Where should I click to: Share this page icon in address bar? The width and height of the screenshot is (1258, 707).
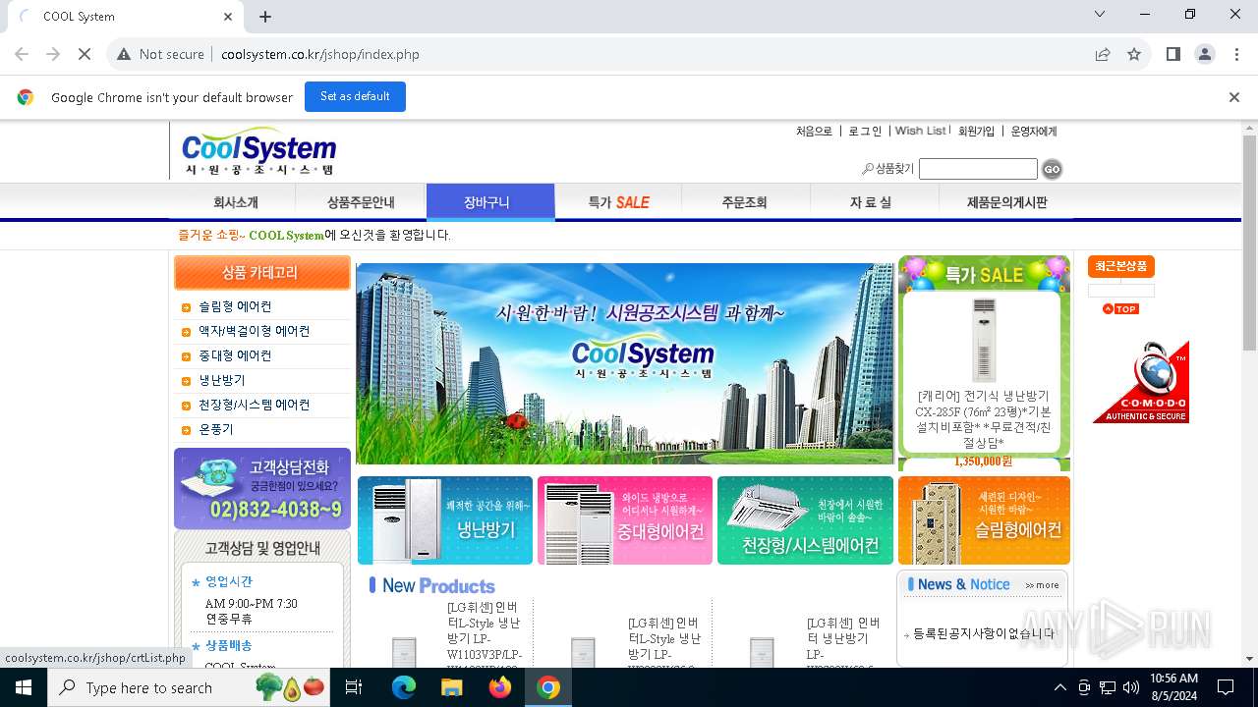click(x=1103, y=54)
